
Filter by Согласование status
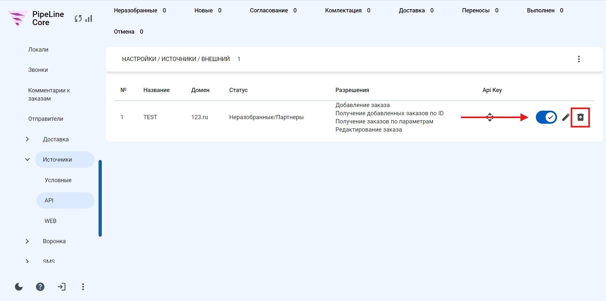[x=273, y=10]
